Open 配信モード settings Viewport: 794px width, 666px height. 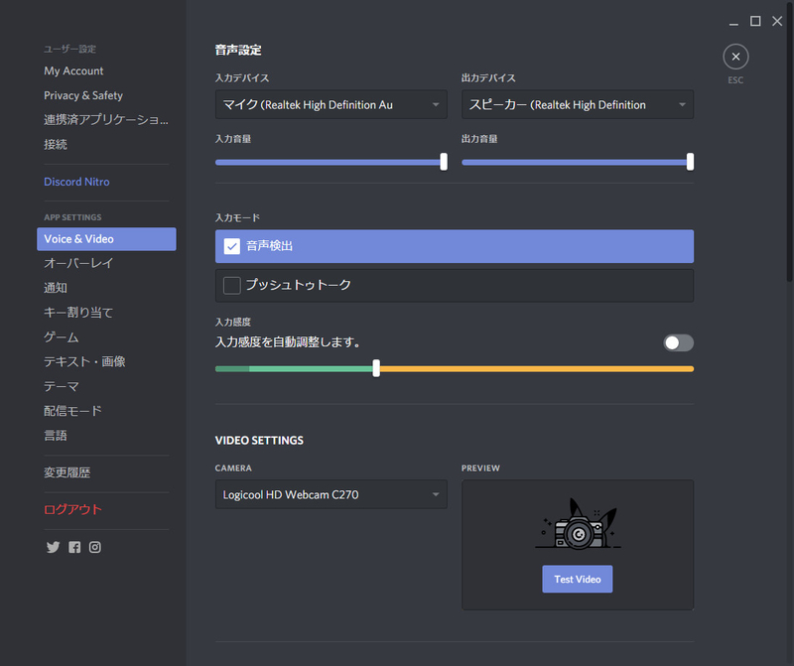click(72, 411)
